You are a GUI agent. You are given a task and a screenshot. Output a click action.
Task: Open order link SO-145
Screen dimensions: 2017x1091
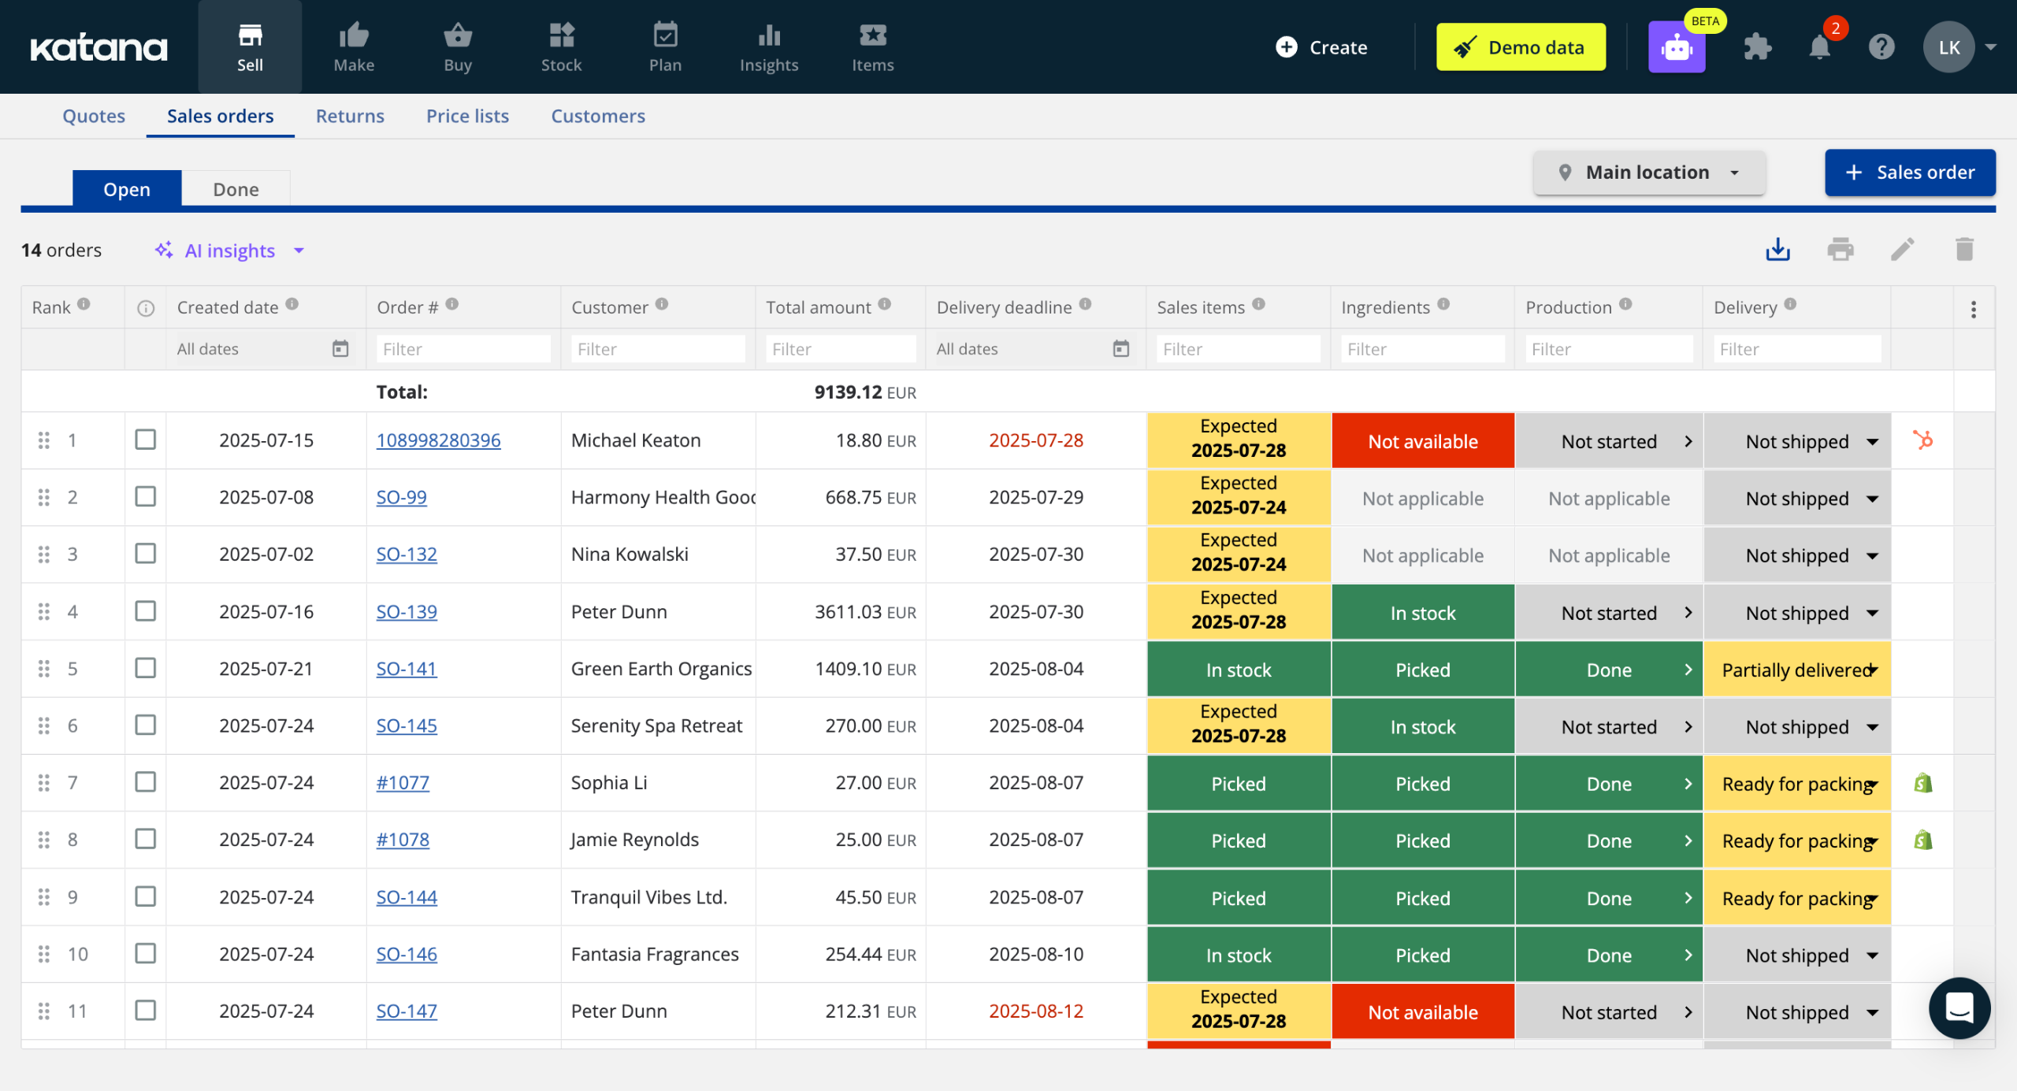pos(407,725)
